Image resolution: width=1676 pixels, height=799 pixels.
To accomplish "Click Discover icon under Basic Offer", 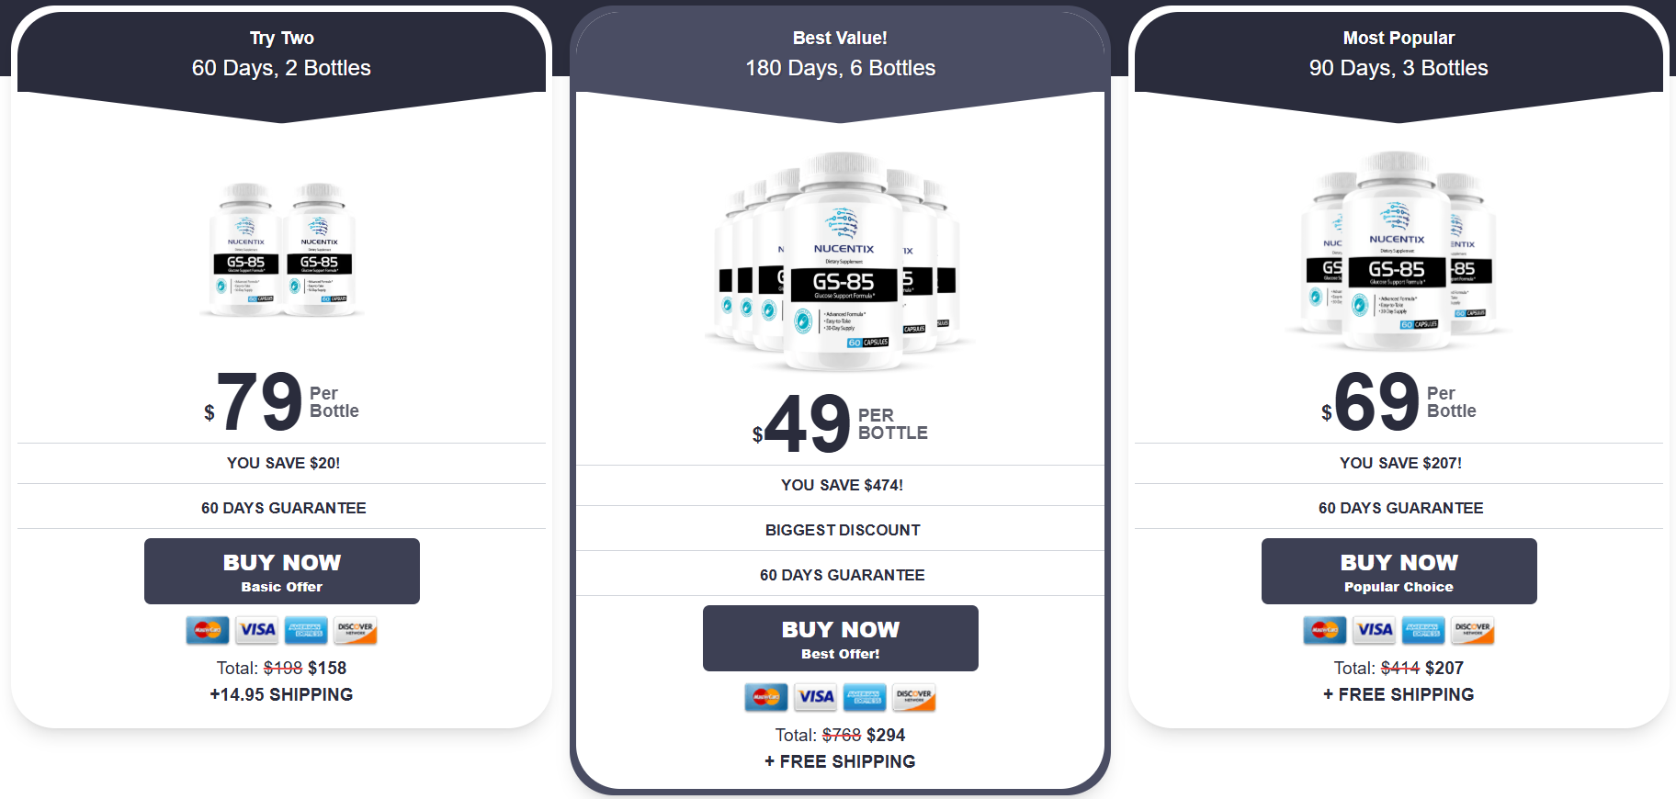I will click(x=356, y=630).
